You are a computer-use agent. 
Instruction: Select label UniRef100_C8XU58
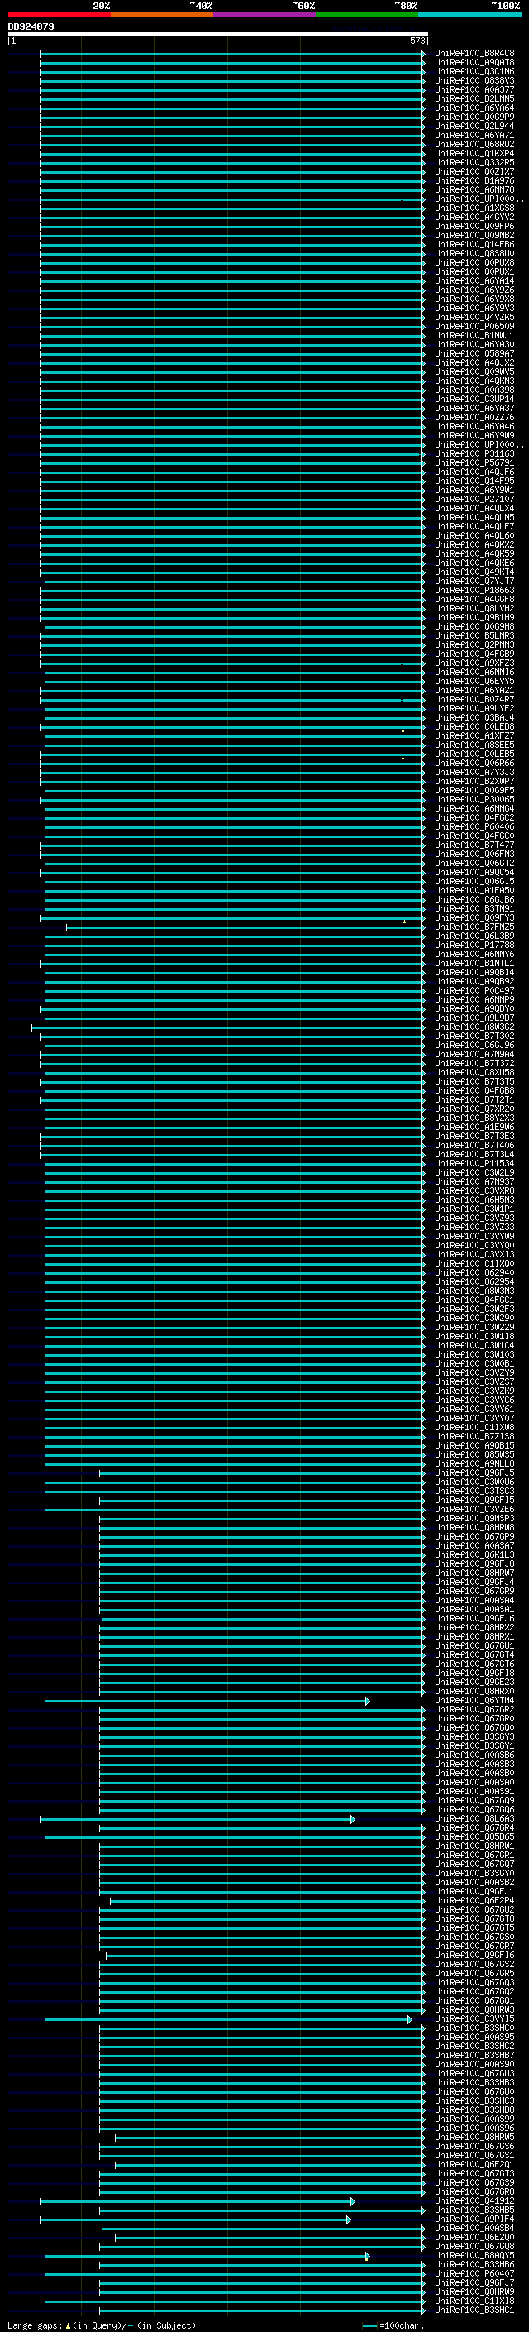tap(474, 1073)
